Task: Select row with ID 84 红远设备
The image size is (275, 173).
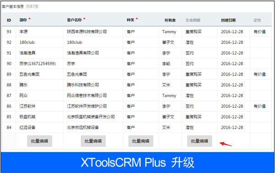Action: point(137,127)
